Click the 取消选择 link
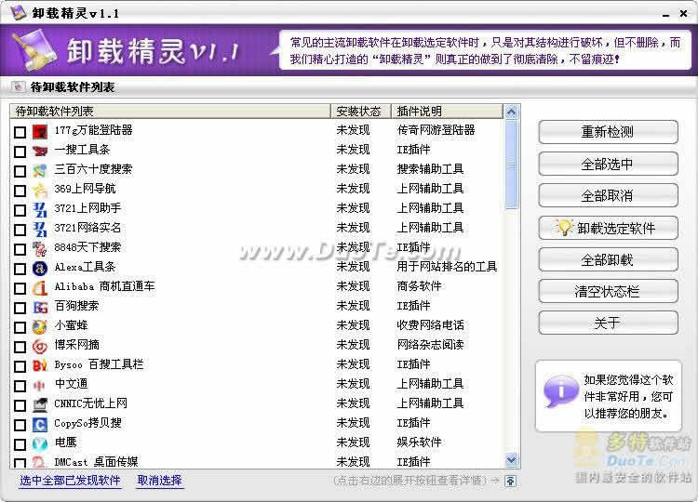Viewport: 698px width, 502px height. pyautogui.click(x=160, y=481)
